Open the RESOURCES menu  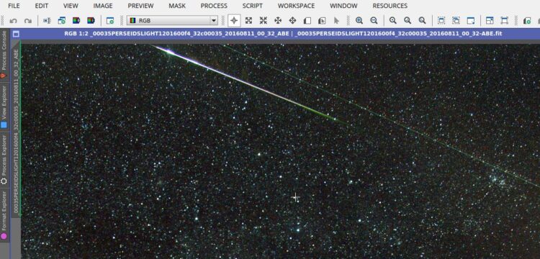390,6
